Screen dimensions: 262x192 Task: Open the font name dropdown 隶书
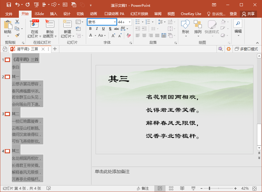point(115,22)
